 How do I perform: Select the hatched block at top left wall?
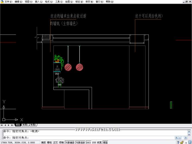[x=46, y=37]
